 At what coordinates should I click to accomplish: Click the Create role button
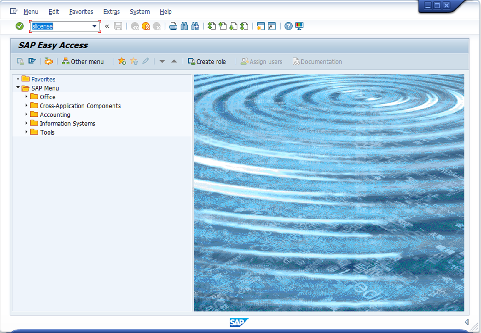pos(207,62)
